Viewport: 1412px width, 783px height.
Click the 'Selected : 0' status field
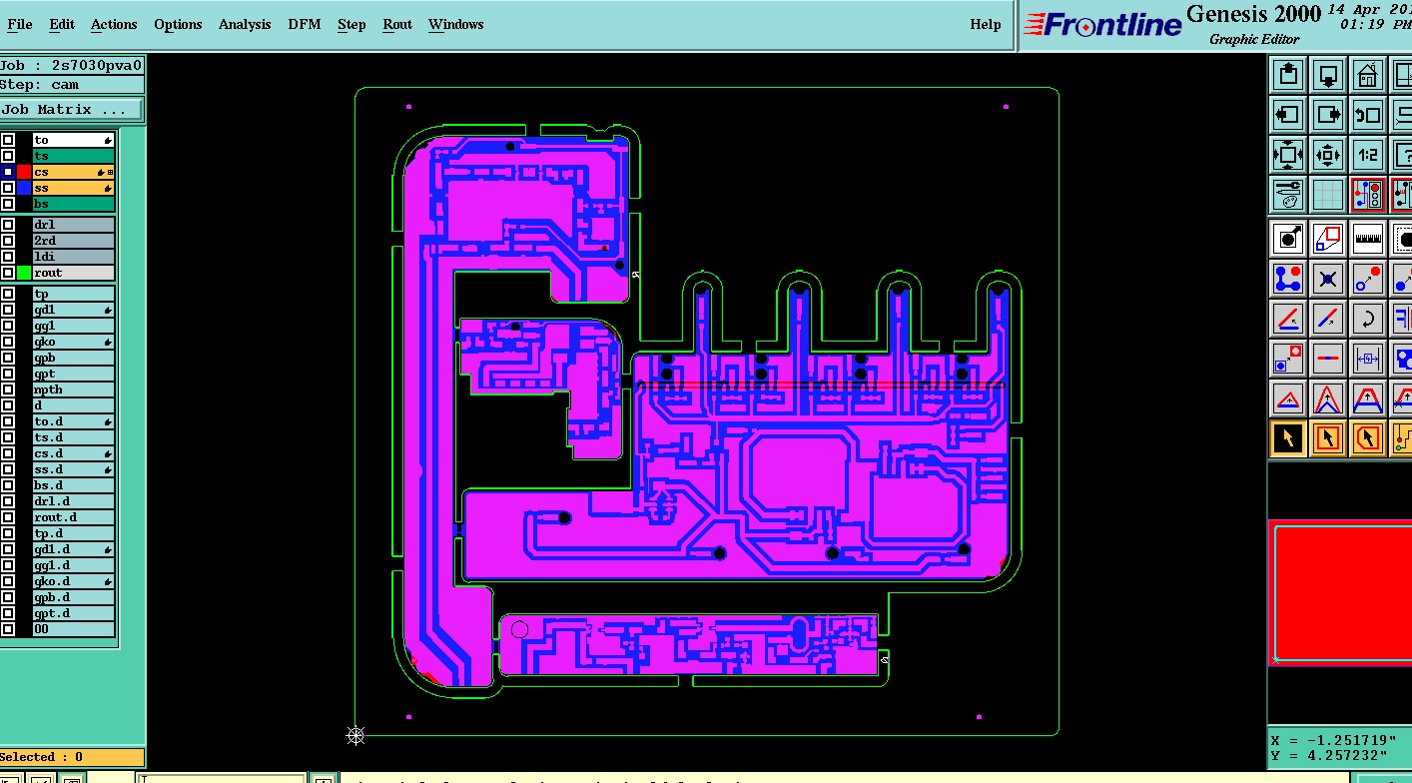[x=72, y=757]
